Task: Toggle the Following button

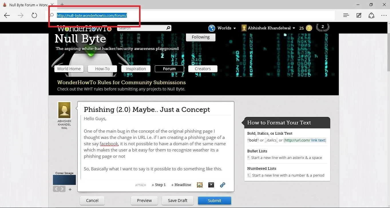Action: click(201, 37)
